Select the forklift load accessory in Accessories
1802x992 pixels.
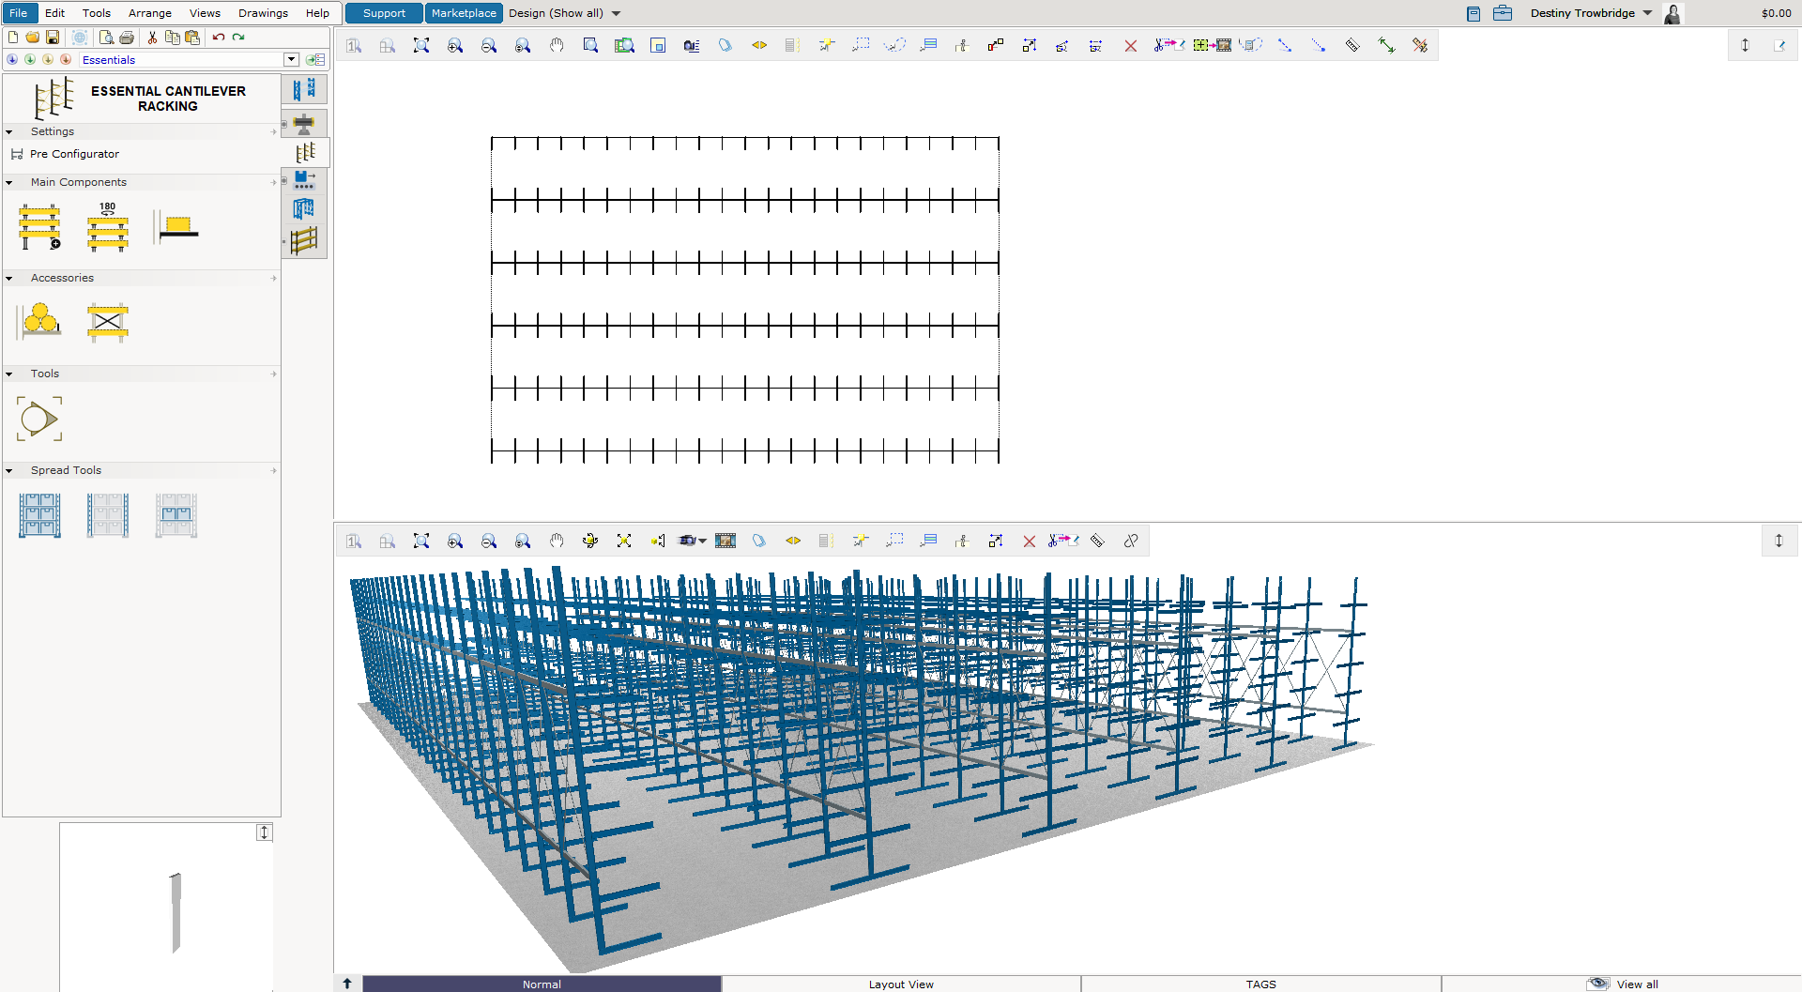click(x=38, y=322)
